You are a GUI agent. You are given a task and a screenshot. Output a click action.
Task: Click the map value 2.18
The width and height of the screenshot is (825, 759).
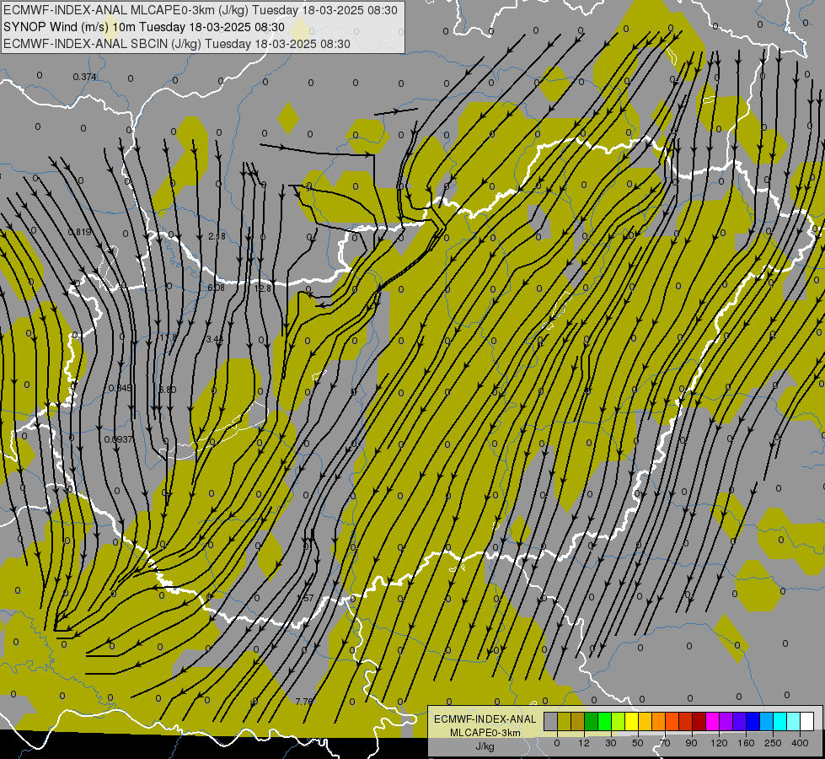click(x=217, y=236)
